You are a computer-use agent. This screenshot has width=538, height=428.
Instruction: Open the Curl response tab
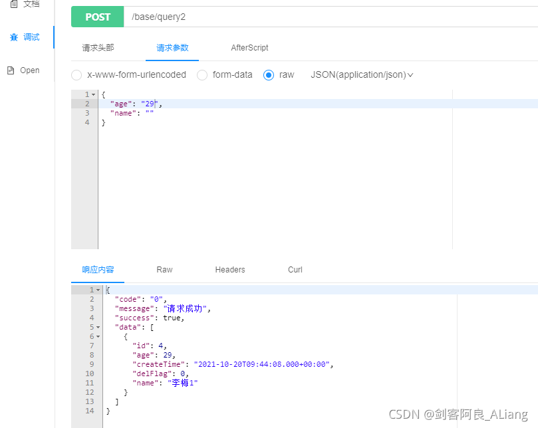coord(295,270)
